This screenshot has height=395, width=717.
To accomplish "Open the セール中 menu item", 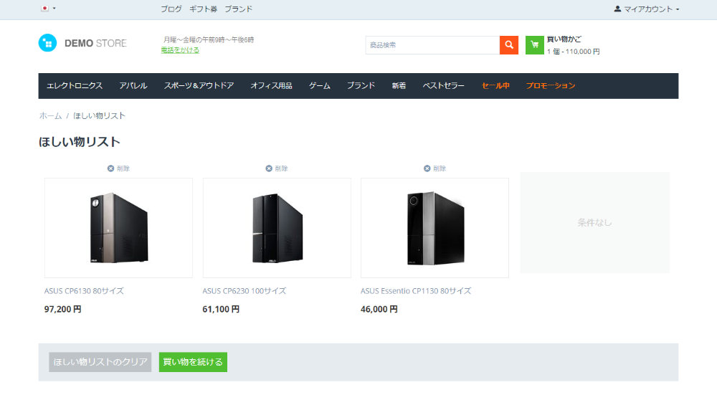I will coord(495,85).
